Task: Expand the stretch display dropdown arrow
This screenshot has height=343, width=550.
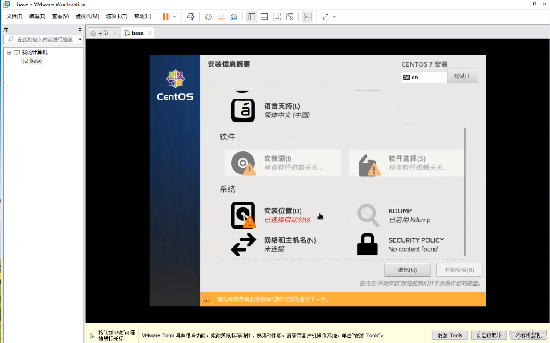Action: (x=334, y=17)
